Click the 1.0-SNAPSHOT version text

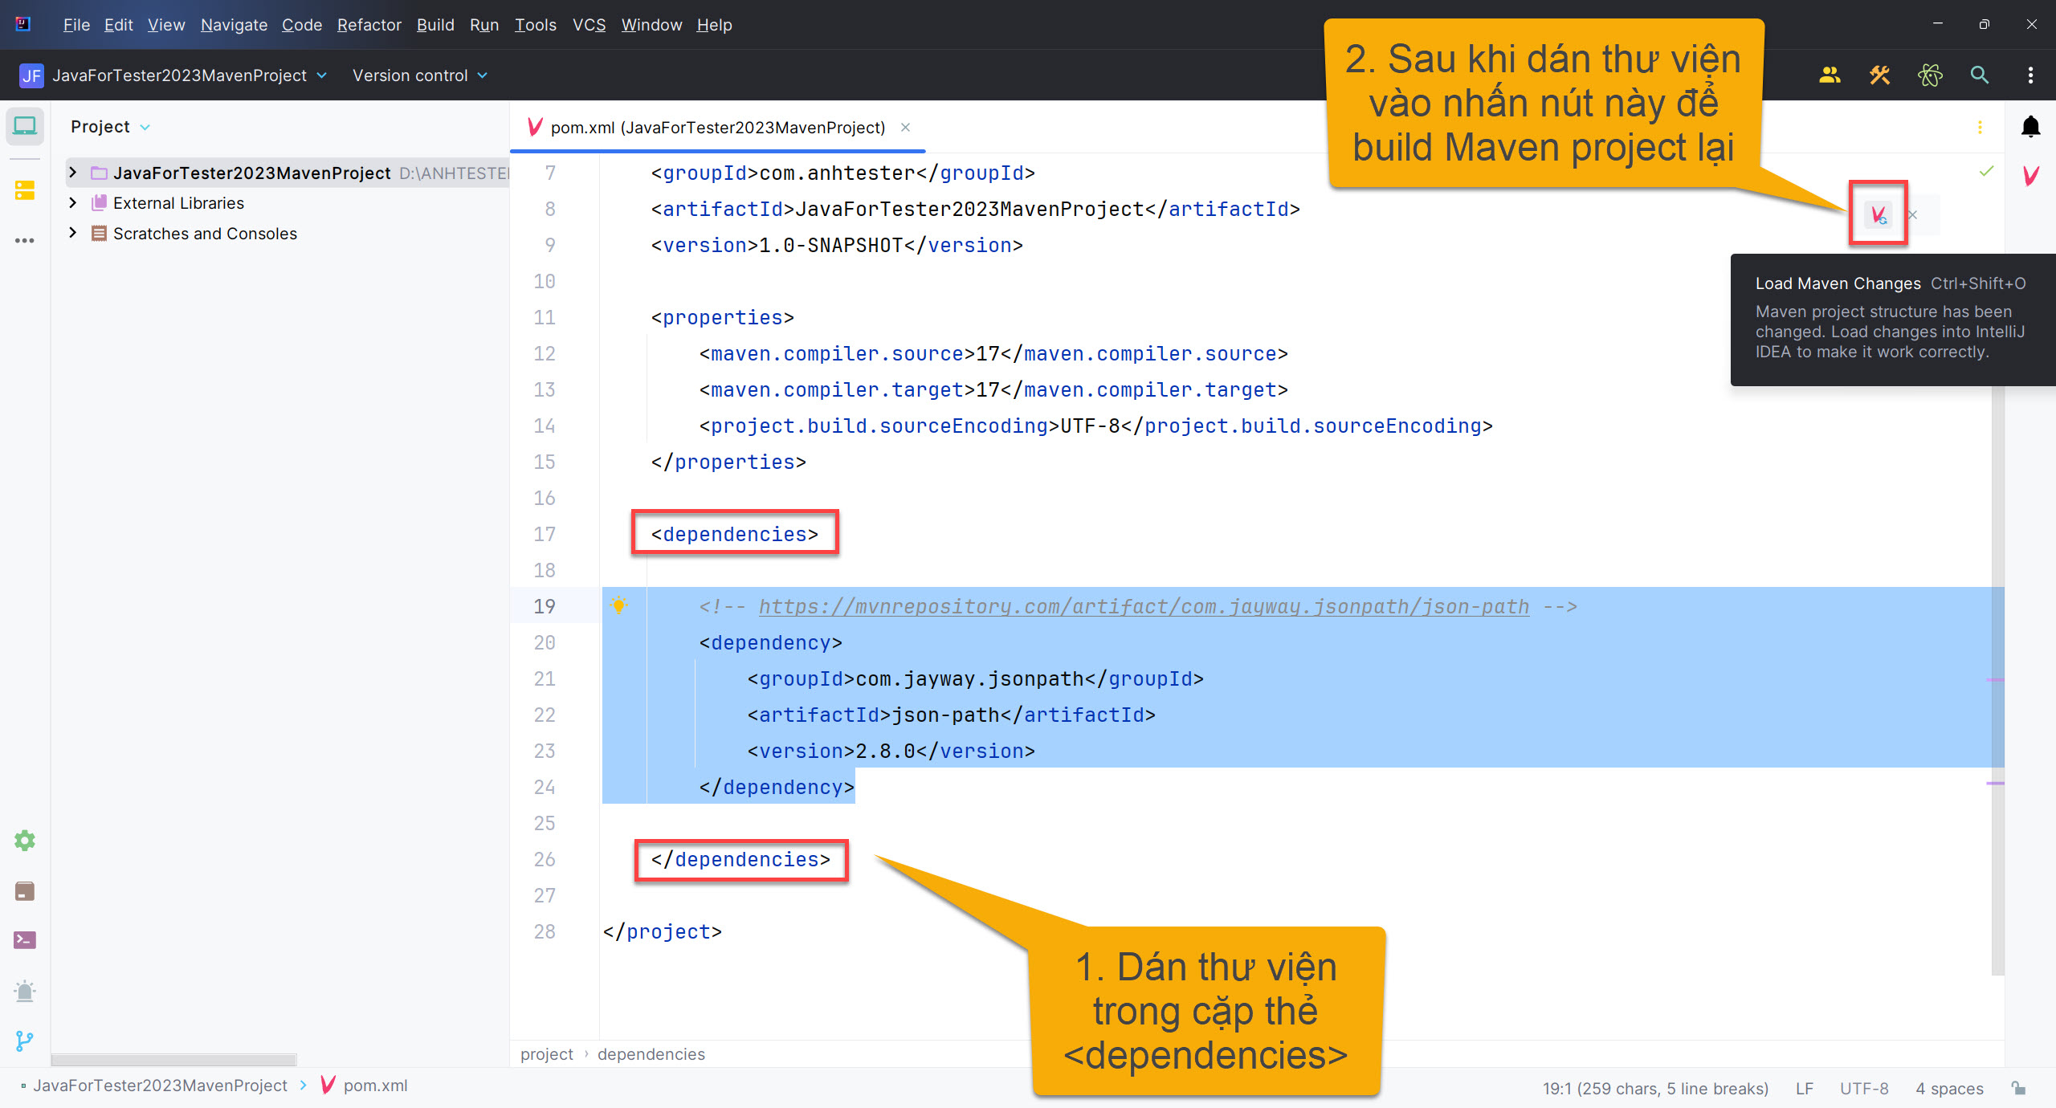point(831,245)
